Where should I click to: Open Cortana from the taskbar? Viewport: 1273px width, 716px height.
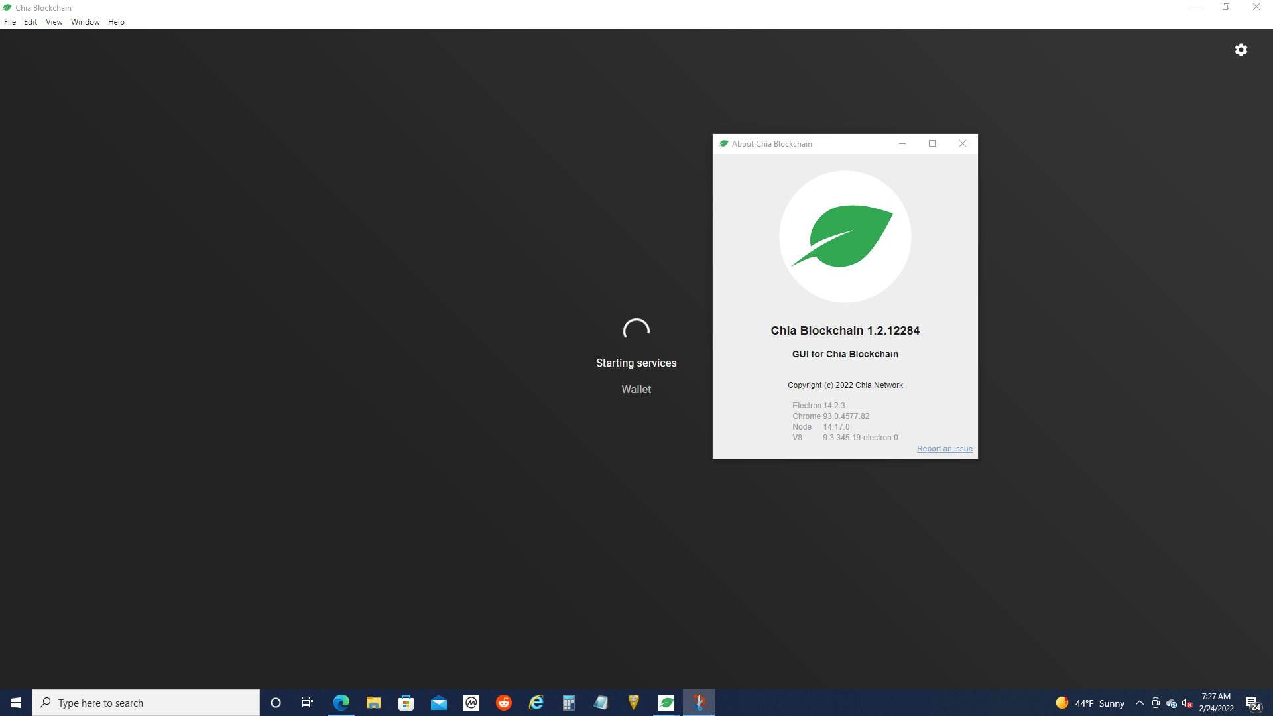(276, 703)
